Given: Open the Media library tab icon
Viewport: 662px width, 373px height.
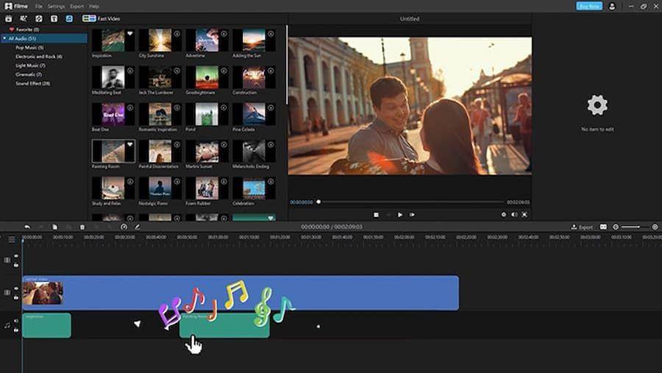Looking at the screenshot, I should [8, 18].
